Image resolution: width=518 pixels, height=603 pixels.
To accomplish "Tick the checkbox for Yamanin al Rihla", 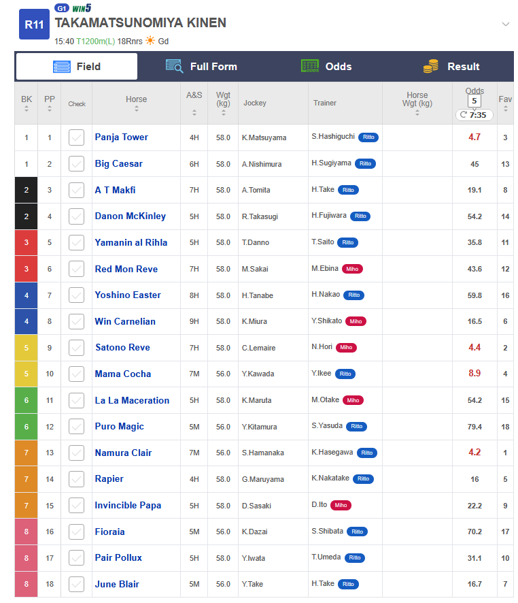I will point(76,243).
